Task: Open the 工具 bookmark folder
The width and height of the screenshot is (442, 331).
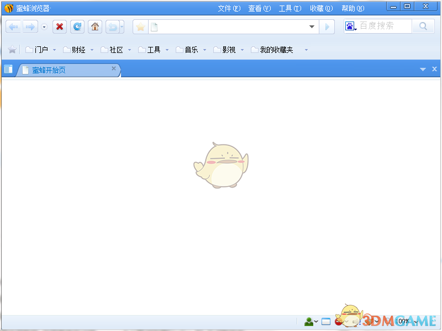Action: click(x=149, y=50)
